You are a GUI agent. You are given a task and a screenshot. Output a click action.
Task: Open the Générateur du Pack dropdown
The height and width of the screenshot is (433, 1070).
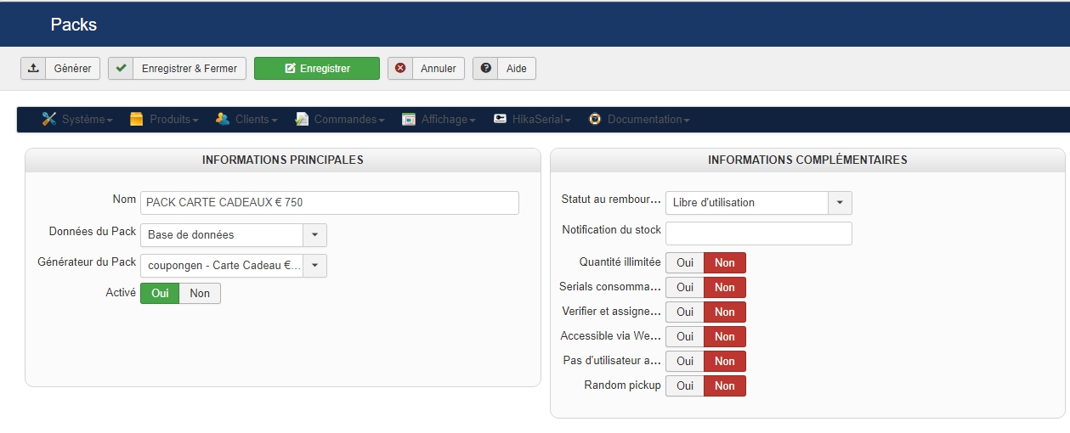tap(233, 266)
